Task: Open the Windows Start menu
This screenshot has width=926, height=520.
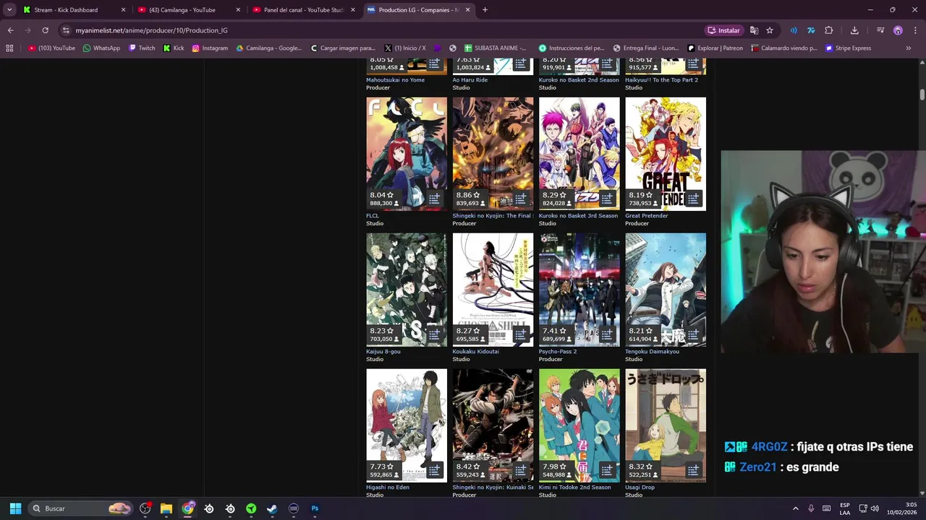Action: (x=15, y=508)
